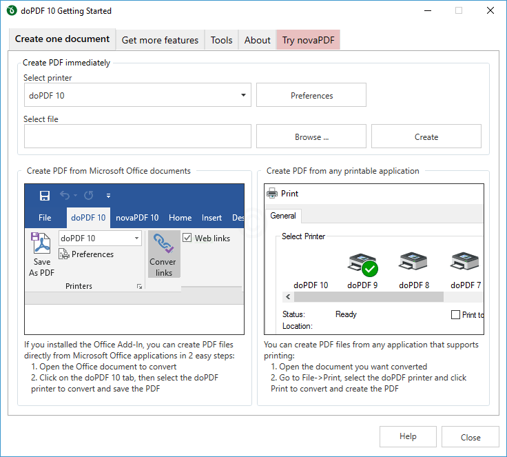This screenshot has width=507, height=457.
Task: Click the floppy disk save icon
Action: (45, 196)
